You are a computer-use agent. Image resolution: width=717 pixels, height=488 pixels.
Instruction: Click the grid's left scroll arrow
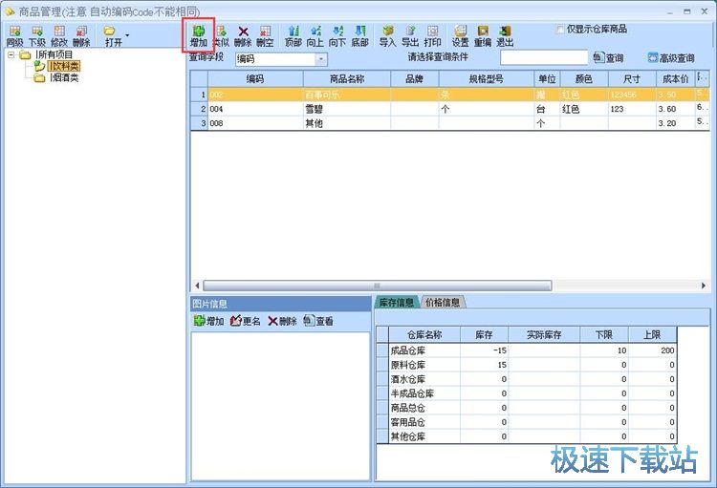(197, 286)
